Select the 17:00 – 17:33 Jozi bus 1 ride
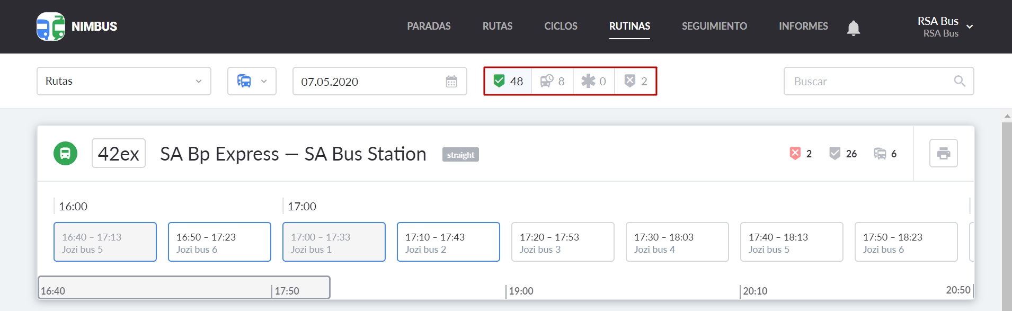 (334, 242)
